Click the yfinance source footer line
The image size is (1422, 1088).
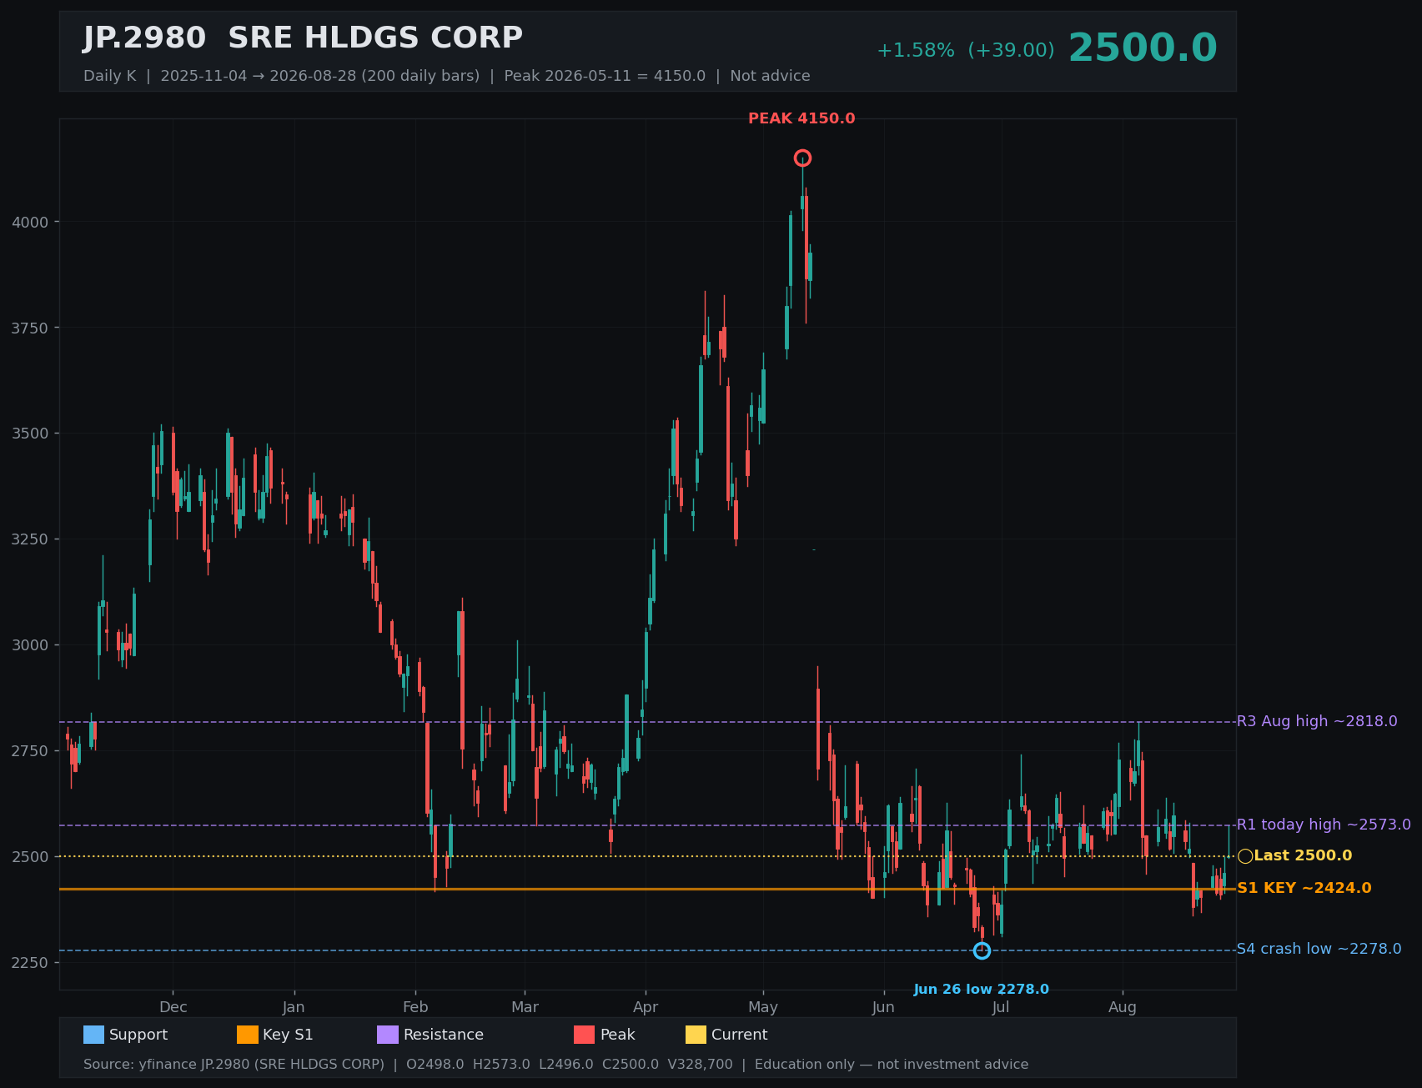(556, 1065)
